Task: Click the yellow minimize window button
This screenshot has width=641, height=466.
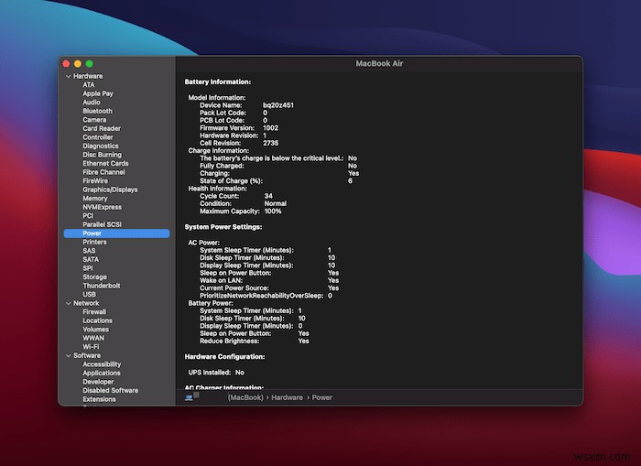Action: pos(78,63)
